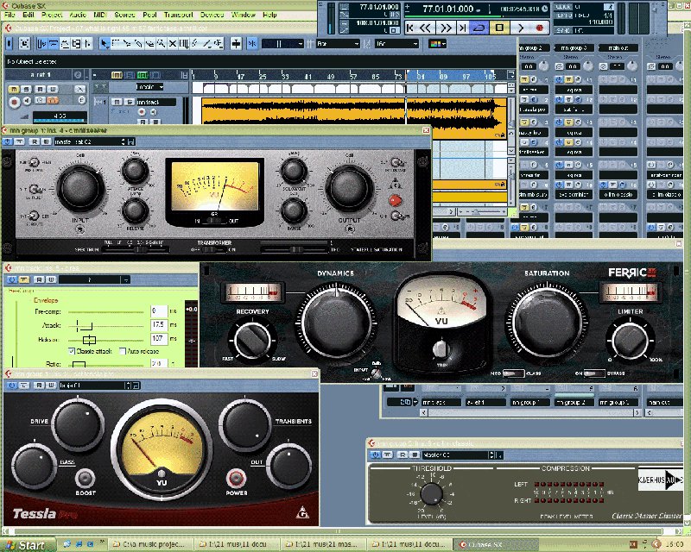691x552 pixels.
Task: Click the record-enable button in the inspector
Action: click(14, 101)
